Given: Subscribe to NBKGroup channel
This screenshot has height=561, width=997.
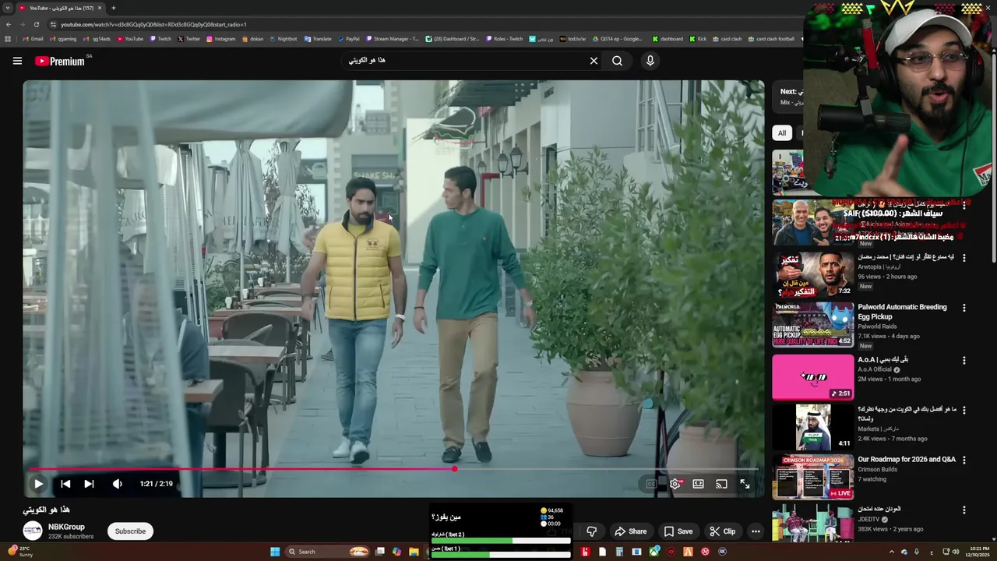Looking at the screenshot, I should tap(130, 531).
